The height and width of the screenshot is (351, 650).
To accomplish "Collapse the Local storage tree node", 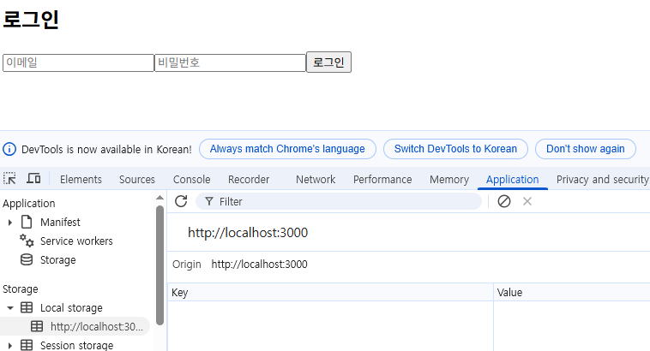I will pyautogui.click(x=10, y=308).
